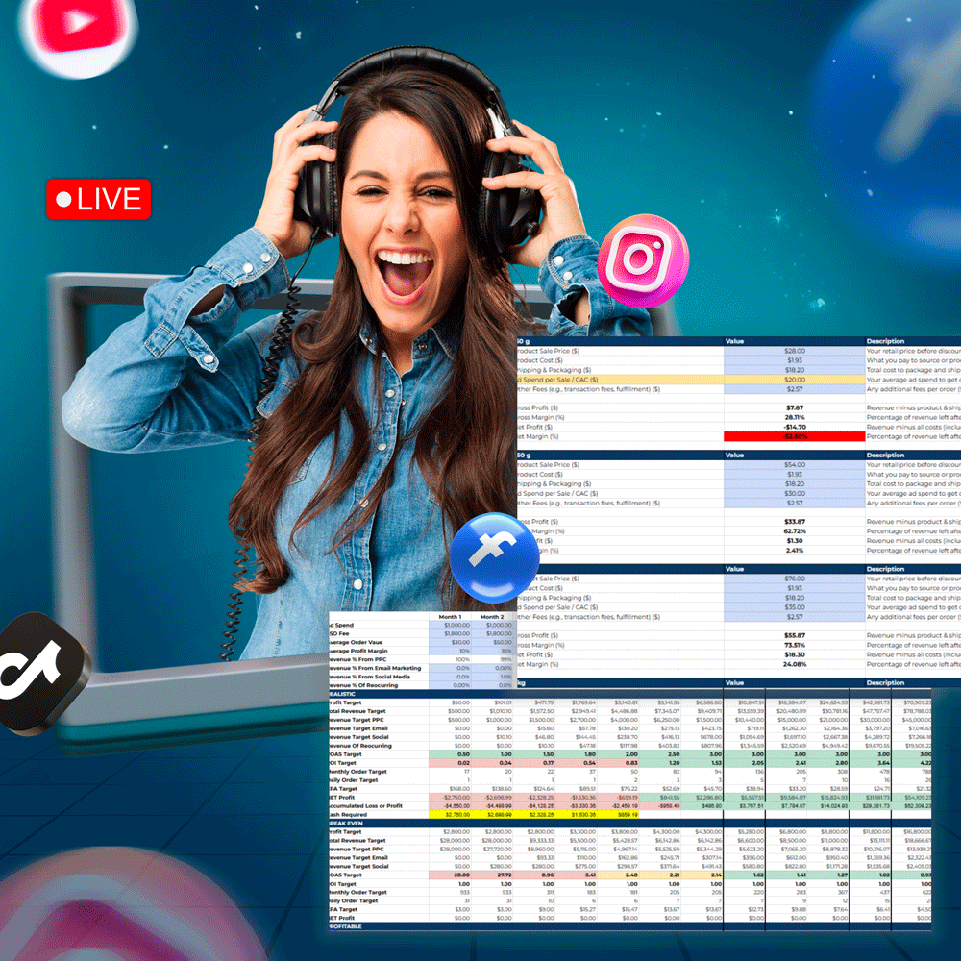Select the Average Profit Margin row label

click(x=358, y=651)
